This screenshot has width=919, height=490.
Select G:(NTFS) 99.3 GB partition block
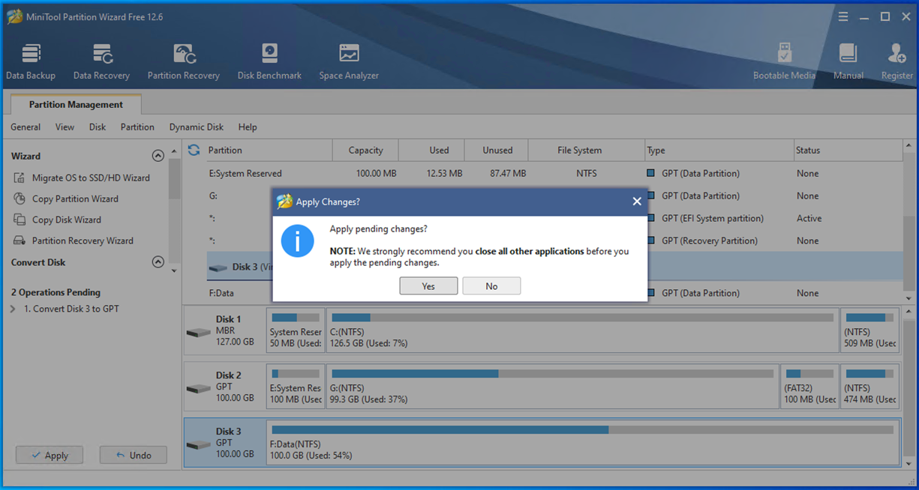point(553,387)
